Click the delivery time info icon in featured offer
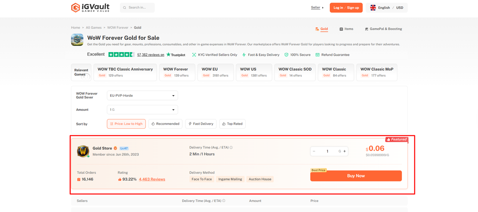Screen dimensions: 478x212 pos(231,148)
